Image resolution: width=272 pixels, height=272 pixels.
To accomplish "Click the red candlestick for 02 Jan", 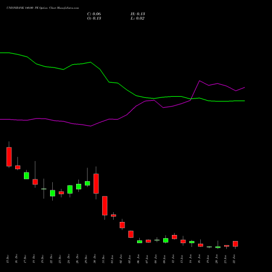I will pyautogui.click(x=122, y=225).
